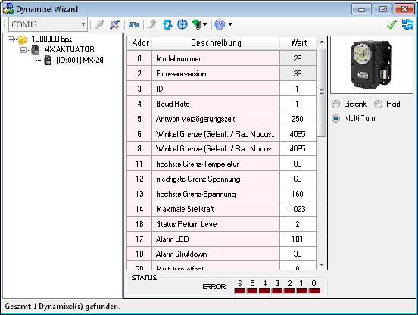418x315 pixels.
Task: Click the blue firmware update icon
Action: point(167,24)
